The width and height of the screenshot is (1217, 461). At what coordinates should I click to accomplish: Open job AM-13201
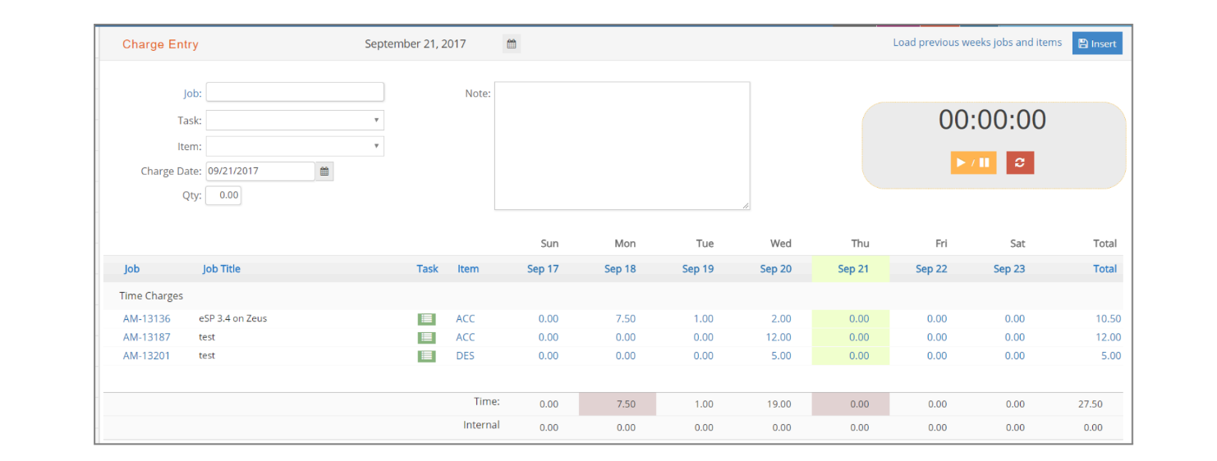click(147, 356)
